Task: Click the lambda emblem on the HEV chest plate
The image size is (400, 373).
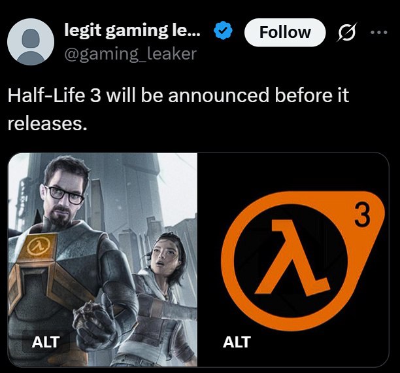Action: coord(39,246)
